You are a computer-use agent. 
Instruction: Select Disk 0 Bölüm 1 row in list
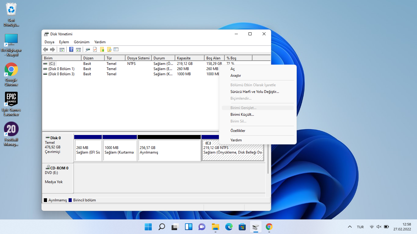tap(61, 69)
